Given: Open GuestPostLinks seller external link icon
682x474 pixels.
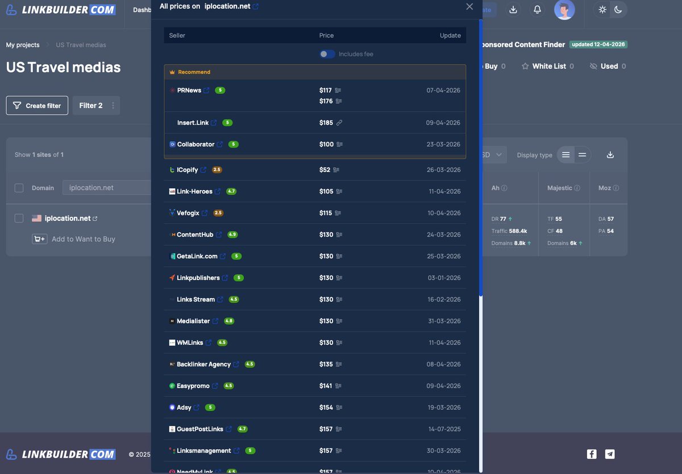Looking at the screenshot, I should click(228, 430).
